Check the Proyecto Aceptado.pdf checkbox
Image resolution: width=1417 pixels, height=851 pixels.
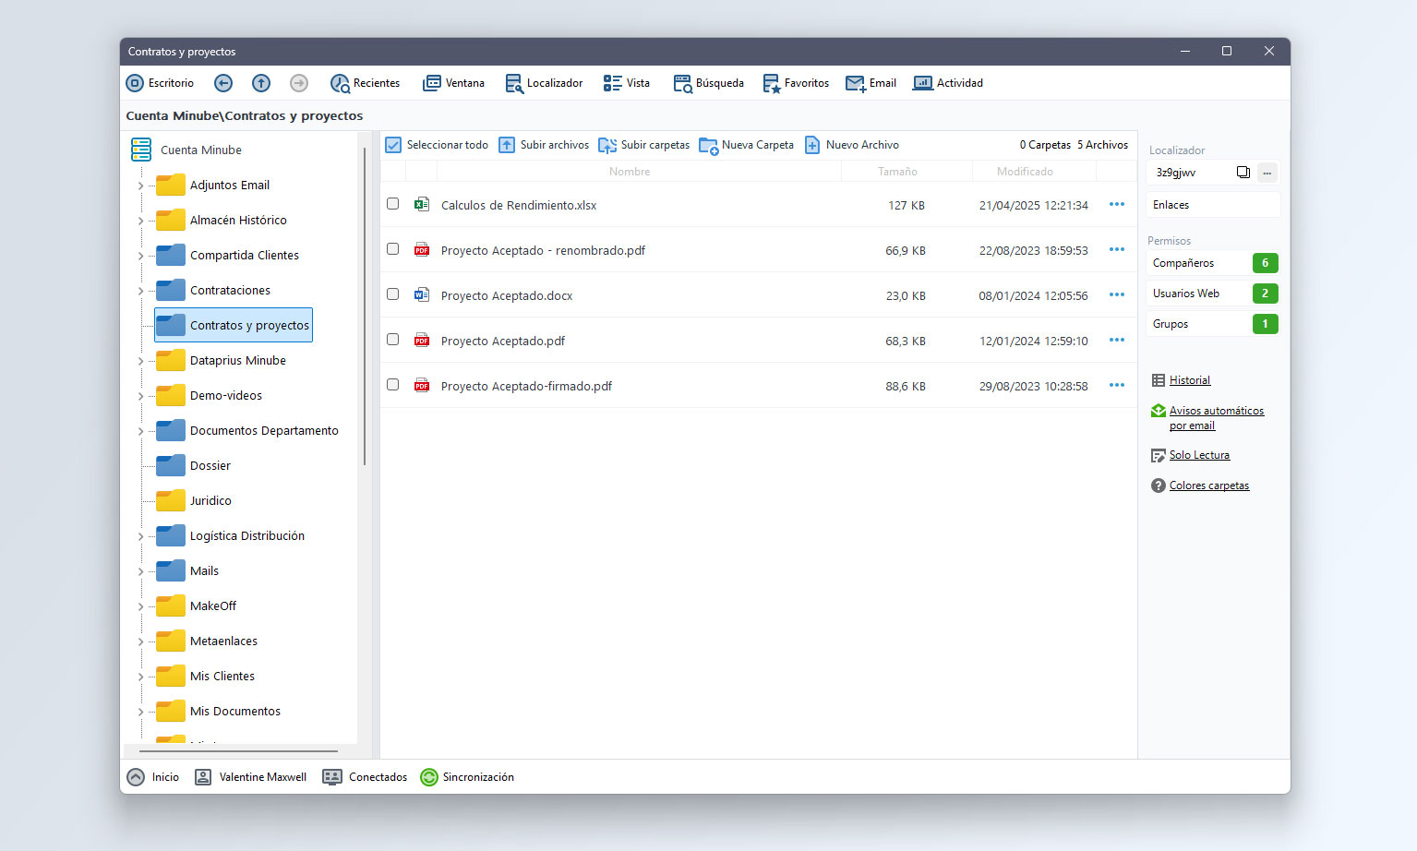(x=393, y=340)
